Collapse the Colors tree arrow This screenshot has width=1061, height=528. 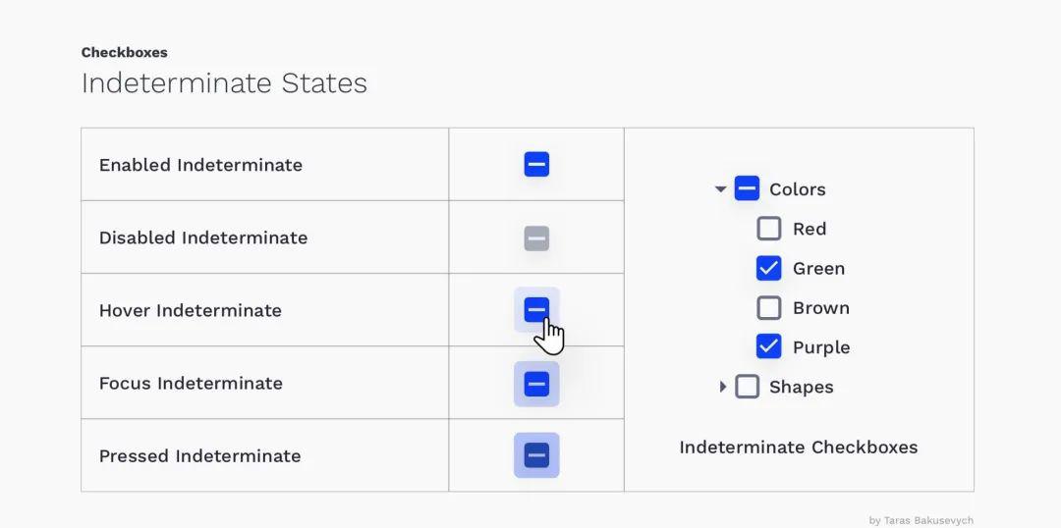721,189
